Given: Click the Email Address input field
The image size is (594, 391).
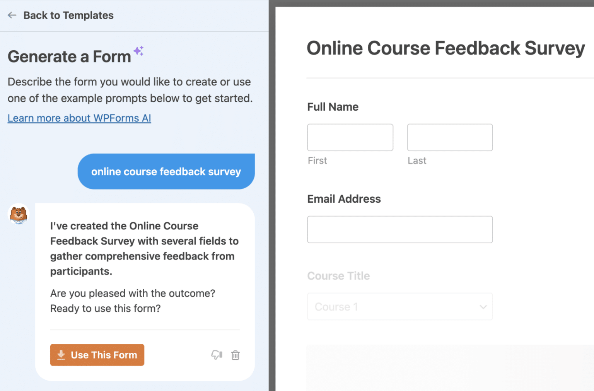Looking at the screenshot, I should point(400,229).
